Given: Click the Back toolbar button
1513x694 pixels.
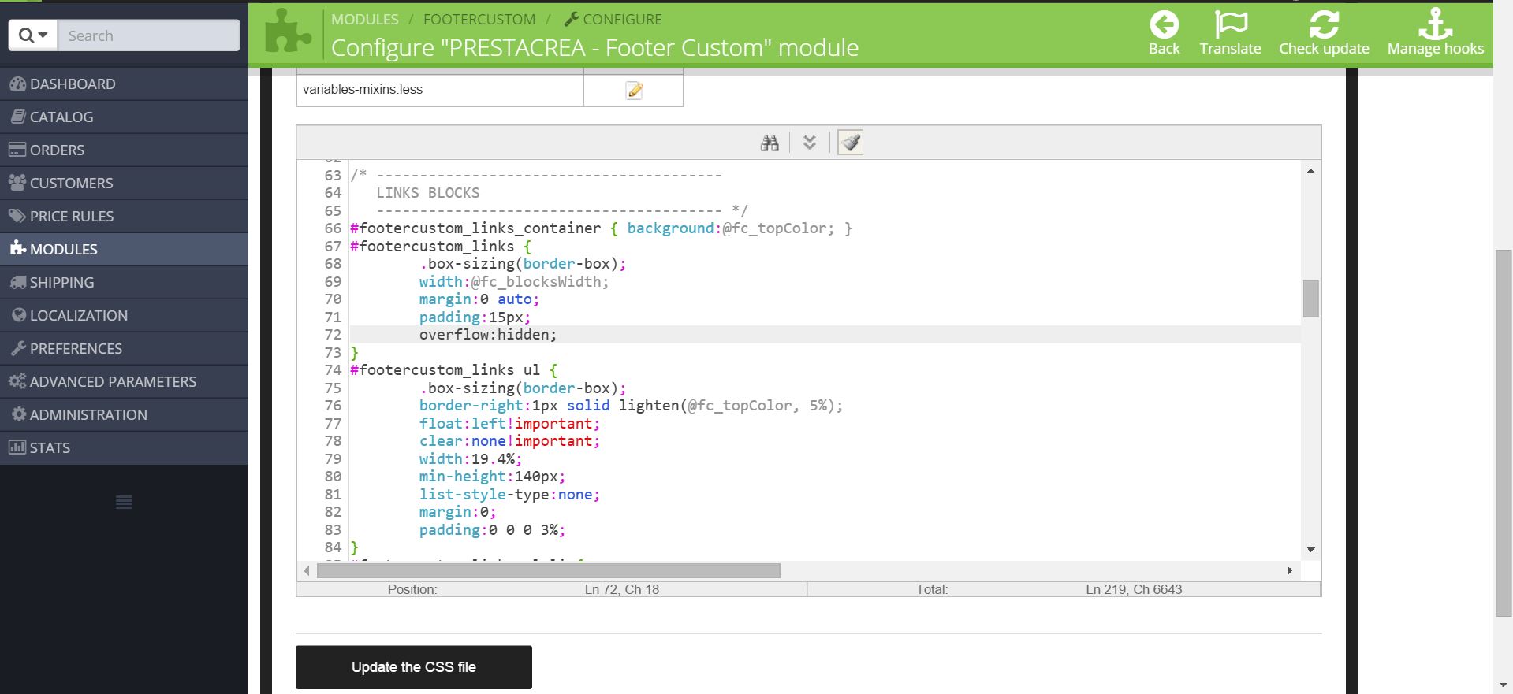Looking at the screenshot, I should pos(1164,33).
